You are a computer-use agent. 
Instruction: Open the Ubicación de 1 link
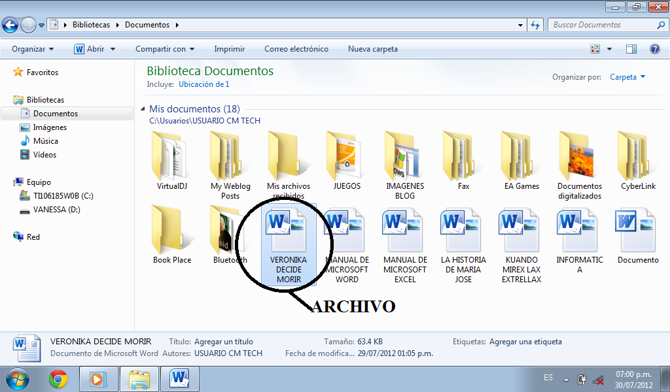203,84
